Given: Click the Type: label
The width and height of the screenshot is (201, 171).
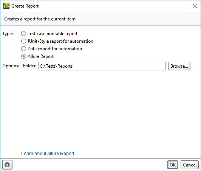Looking at the screenshot, I should pos(8,34).
